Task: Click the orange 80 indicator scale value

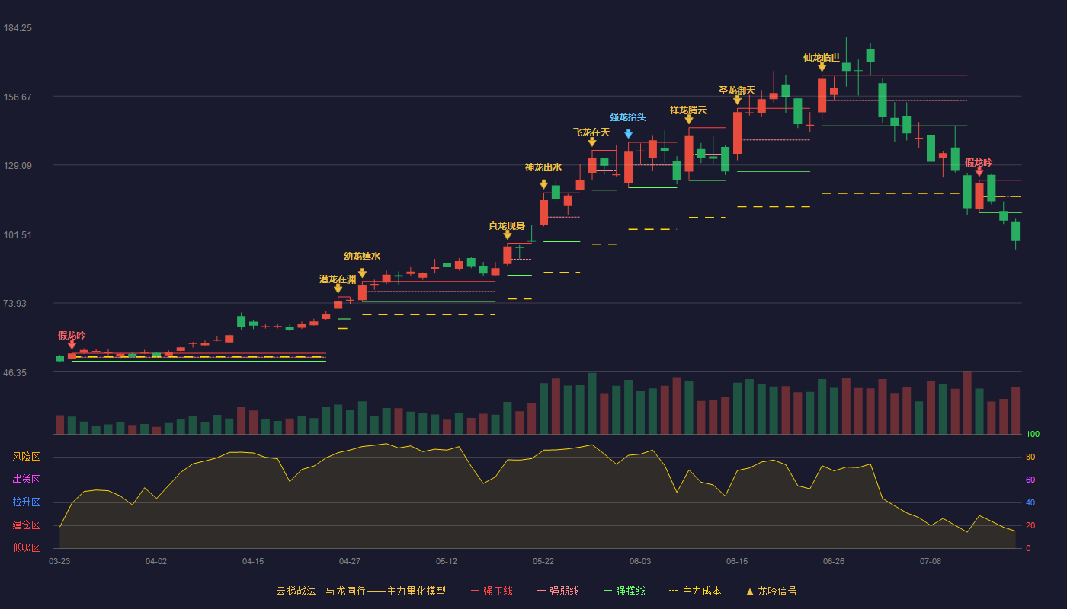Action: (1030, 458)
